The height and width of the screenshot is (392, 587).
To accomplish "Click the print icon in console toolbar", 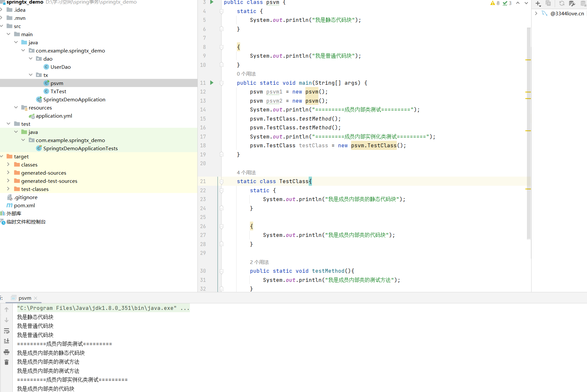I will pyautogui.click(x=7, y=352).
